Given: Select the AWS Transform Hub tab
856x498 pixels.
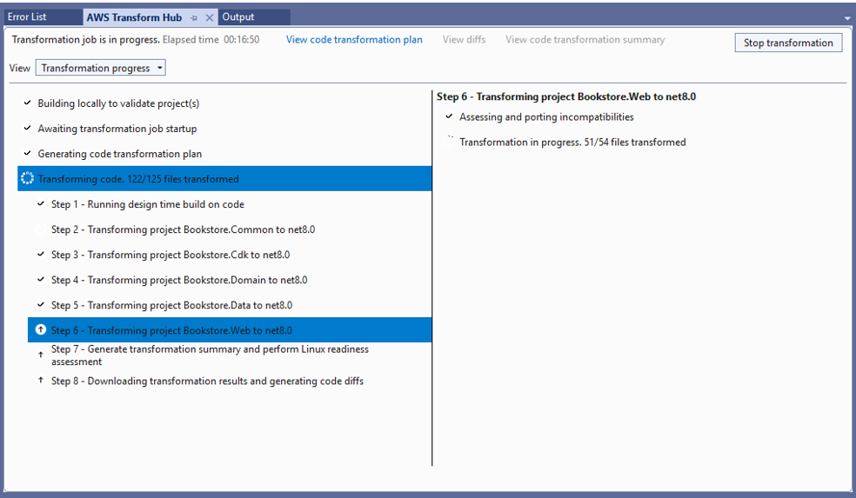Looking at the screenshot, I should point(134,17).
